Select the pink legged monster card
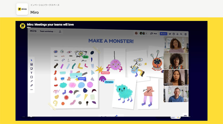This screenshot has height=124, width=223. pos(148,94)
